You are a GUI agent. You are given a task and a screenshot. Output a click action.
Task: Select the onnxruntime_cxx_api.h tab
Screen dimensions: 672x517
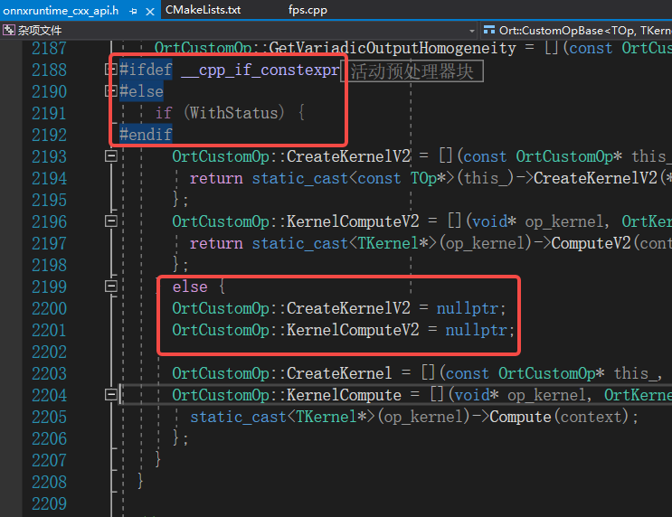61,10
